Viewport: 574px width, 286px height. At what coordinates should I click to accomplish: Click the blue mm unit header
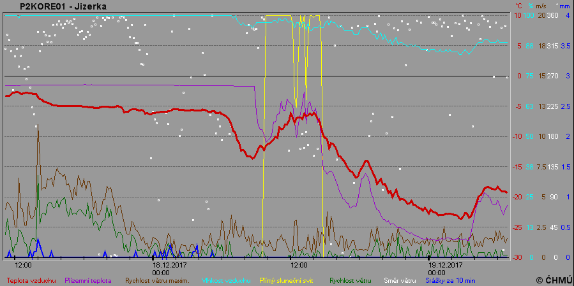565,6
